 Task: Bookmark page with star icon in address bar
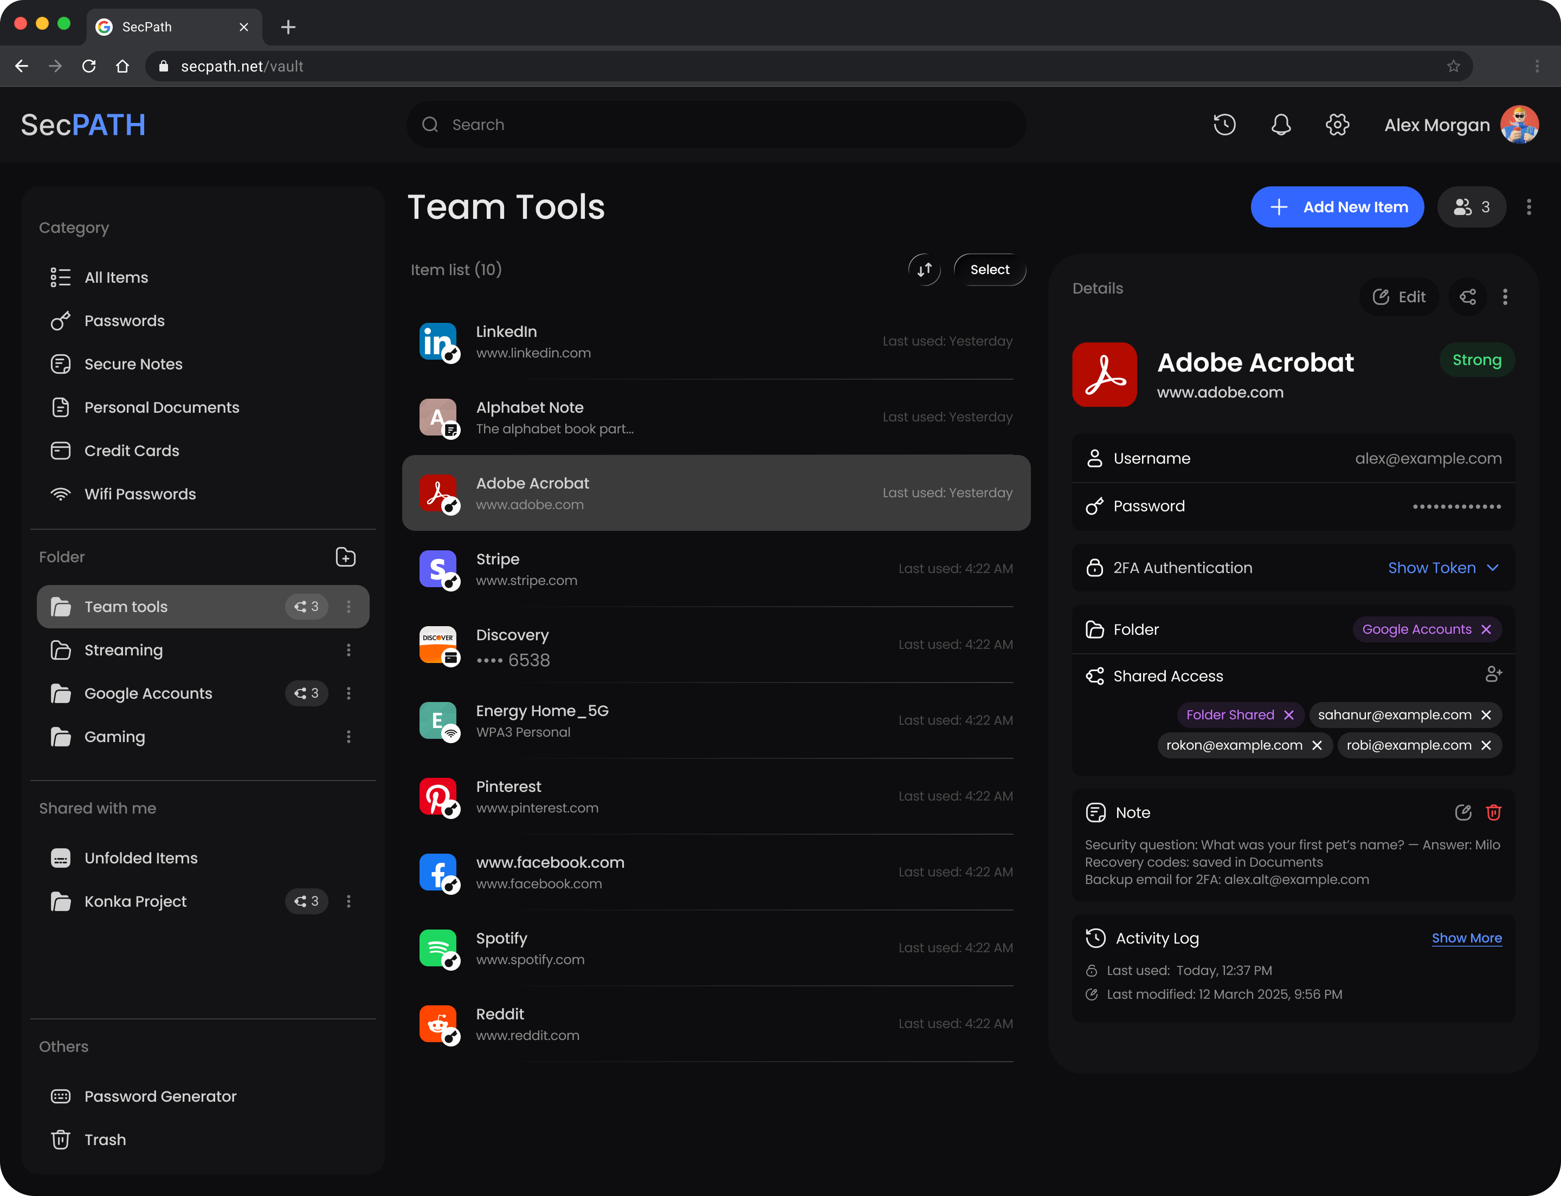(1454, 66)
